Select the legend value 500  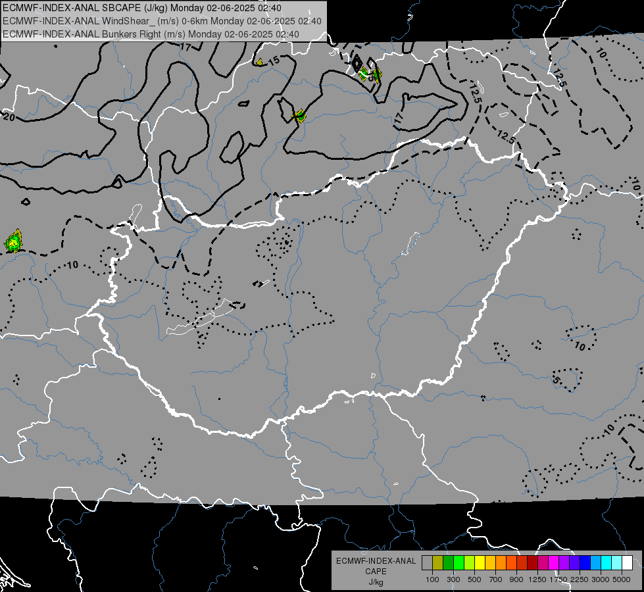point(474,580)
